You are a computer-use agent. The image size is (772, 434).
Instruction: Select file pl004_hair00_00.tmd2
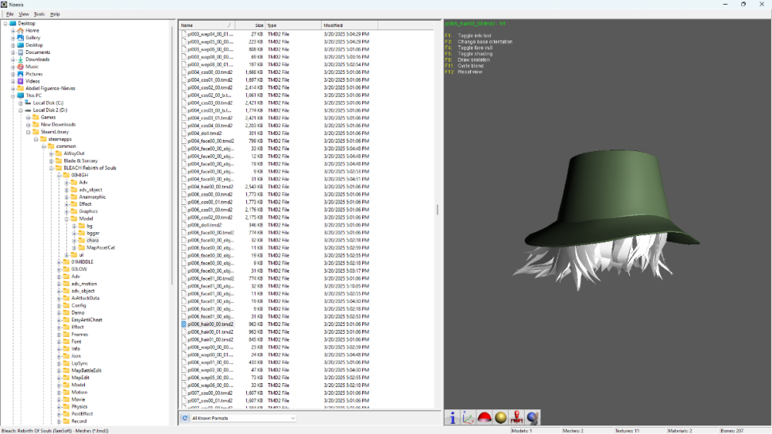coord(210,187)
